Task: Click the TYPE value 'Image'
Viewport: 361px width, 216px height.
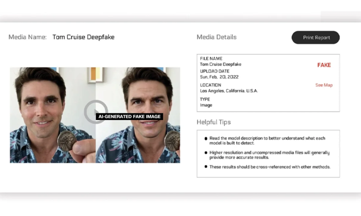Action: point(206,105)
